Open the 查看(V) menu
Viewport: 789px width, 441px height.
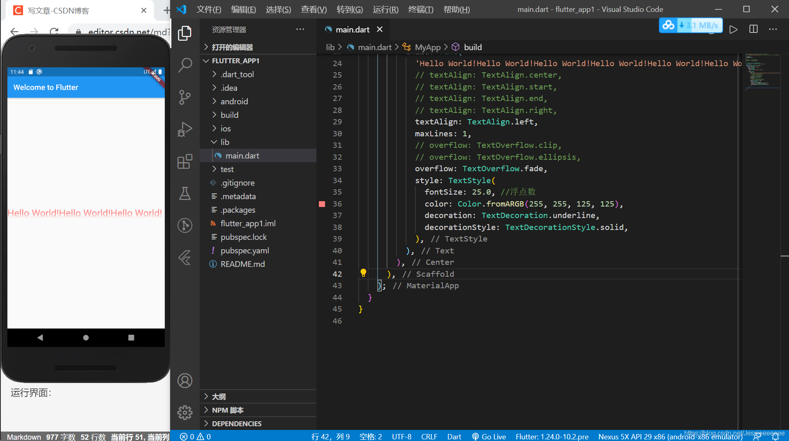314,9
